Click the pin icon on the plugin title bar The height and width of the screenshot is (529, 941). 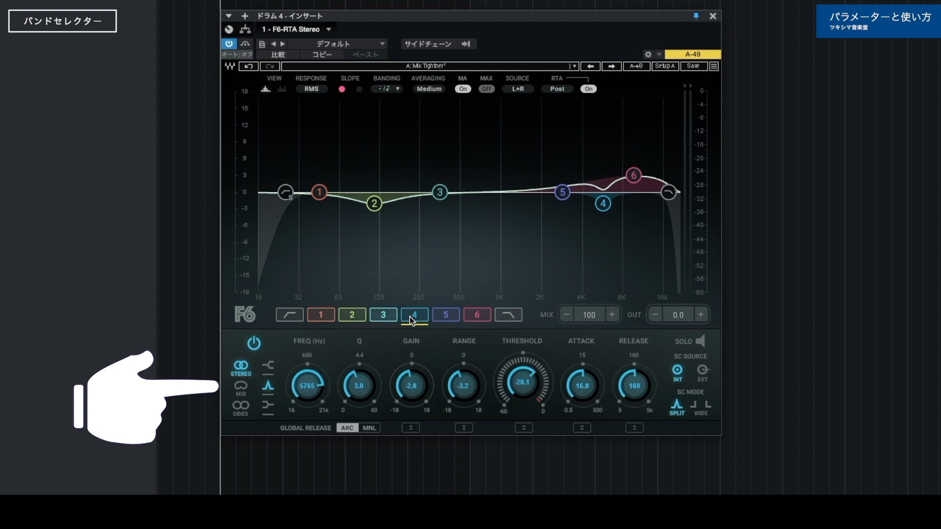[696, 16]
